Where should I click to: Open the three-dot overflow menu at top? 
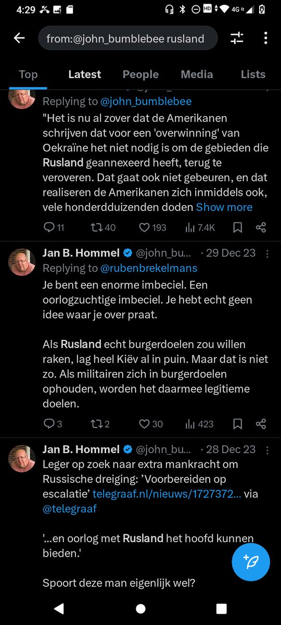pyautogui.click(x=265, y=39)
